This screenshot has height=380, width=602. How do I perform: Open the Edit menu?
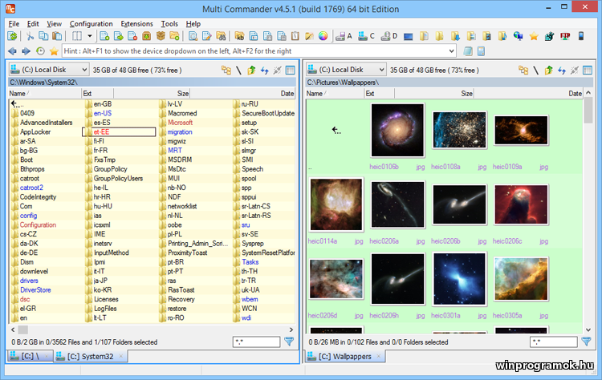33,24
